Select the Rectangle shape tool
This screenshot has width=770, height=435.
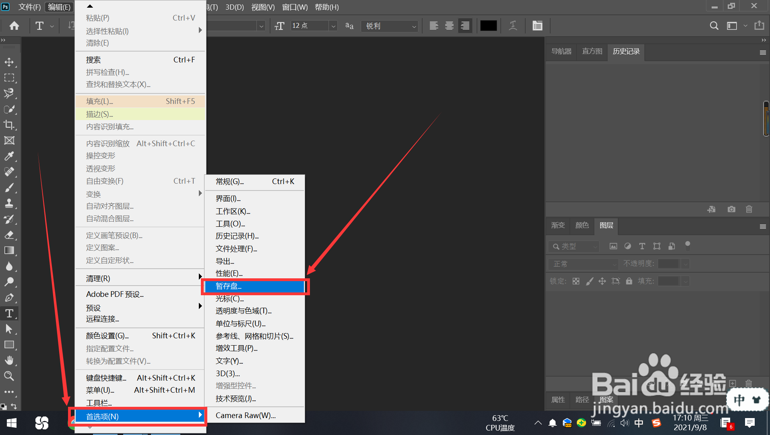pyautogui.click(x=9, y=345)
